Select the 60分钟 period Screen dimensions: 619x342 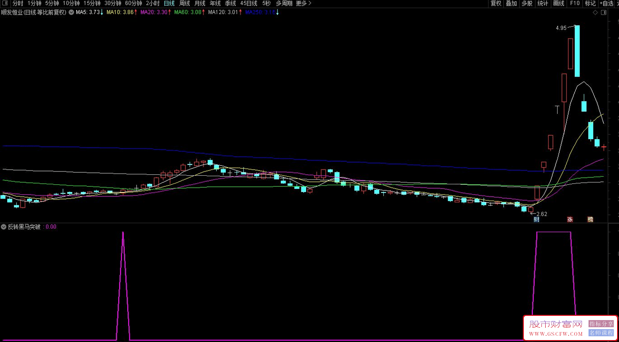134,3
